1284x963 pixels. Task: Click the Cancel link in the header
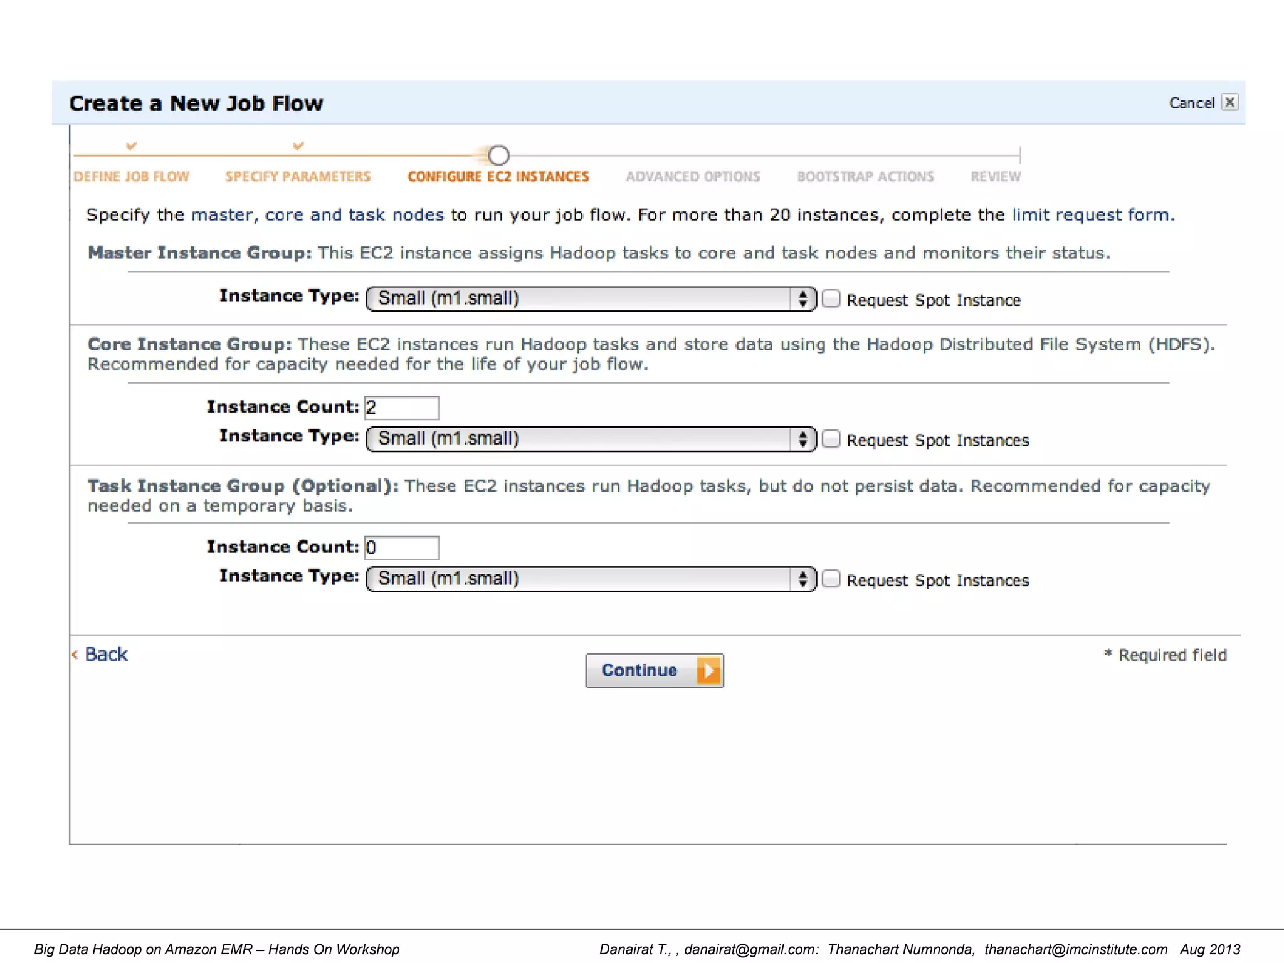tap(1192, 103)
